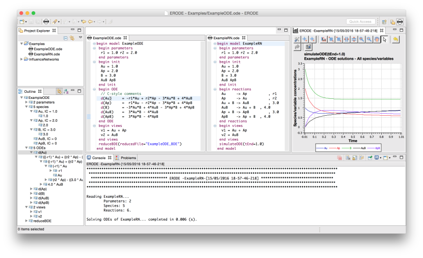Sort the Outline alphabetically
Screen dimensions: 423x258
point(66,91)
